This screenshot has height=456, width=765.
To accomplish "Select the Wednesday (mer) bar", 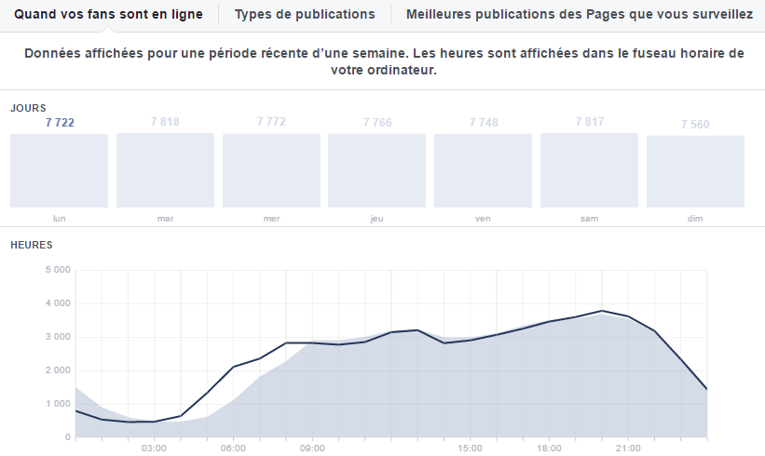I will [271, 170].
